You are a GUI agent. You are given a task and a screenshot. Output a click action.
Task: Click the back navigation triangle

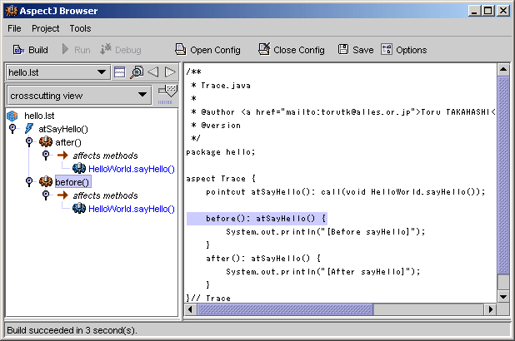[153, 72]
